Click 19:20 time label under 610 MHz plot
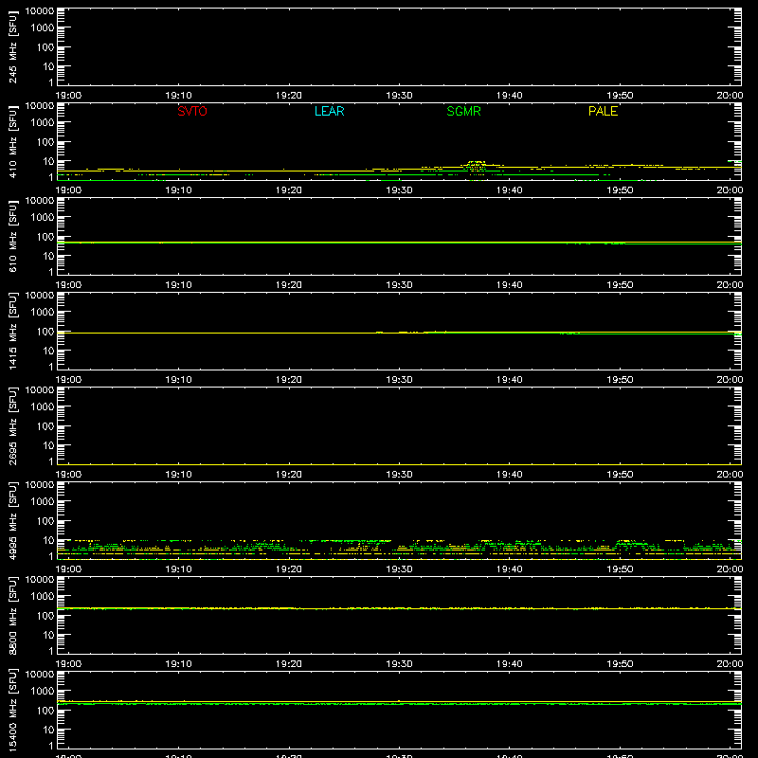This screenshot has height=758, width=758. [289, 285]
